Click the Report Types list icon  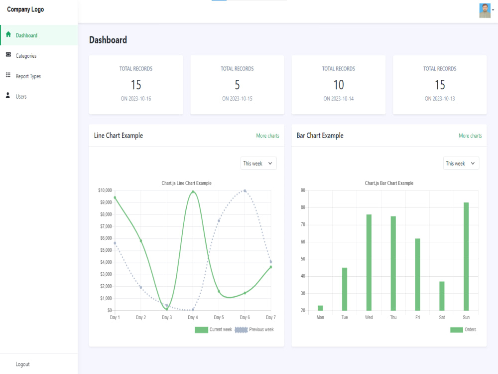point(8,75)
